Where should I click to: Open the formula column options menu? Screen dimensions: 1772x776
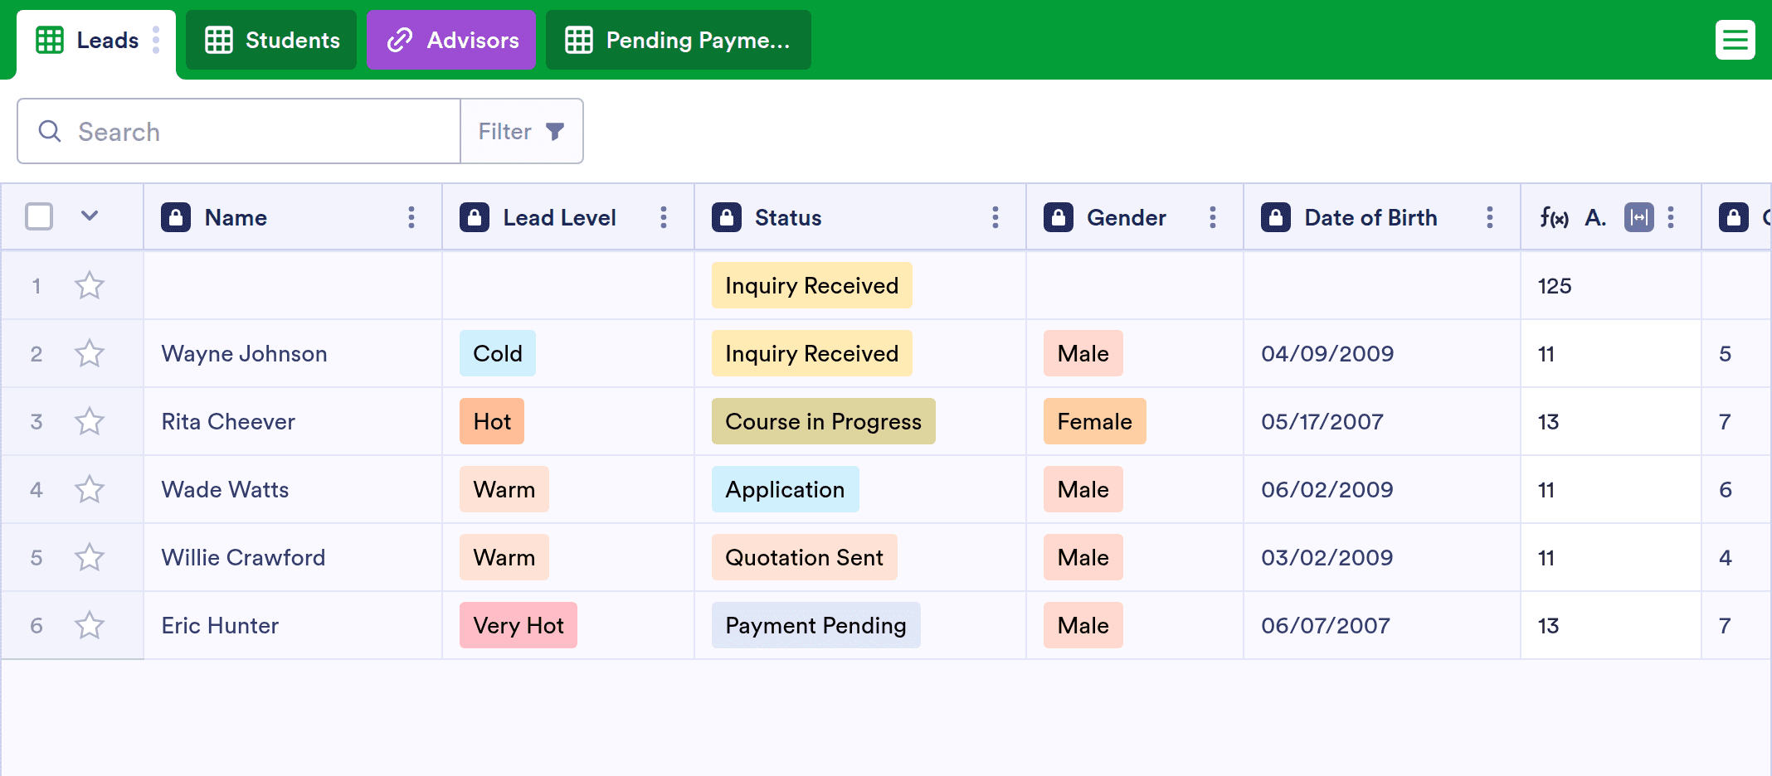(x=1671, y=217)
